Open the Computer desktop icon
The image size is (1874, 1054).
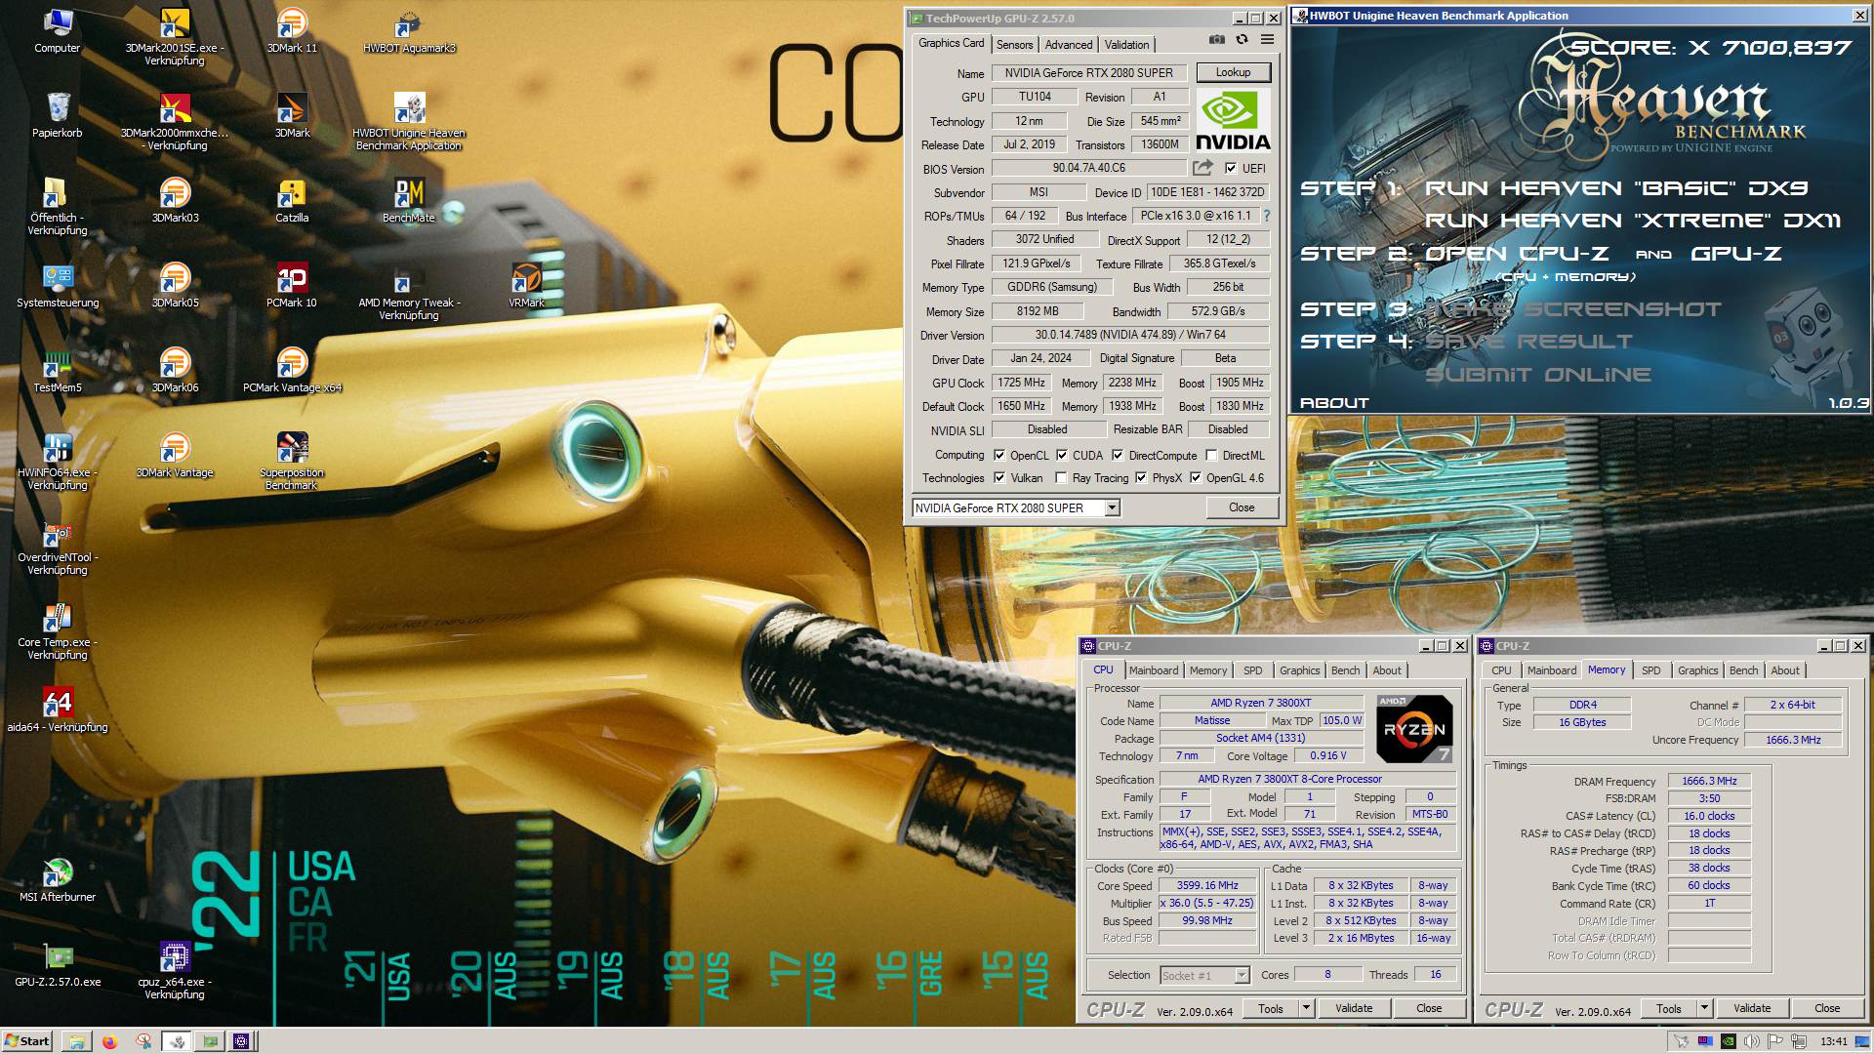point(58,29)
